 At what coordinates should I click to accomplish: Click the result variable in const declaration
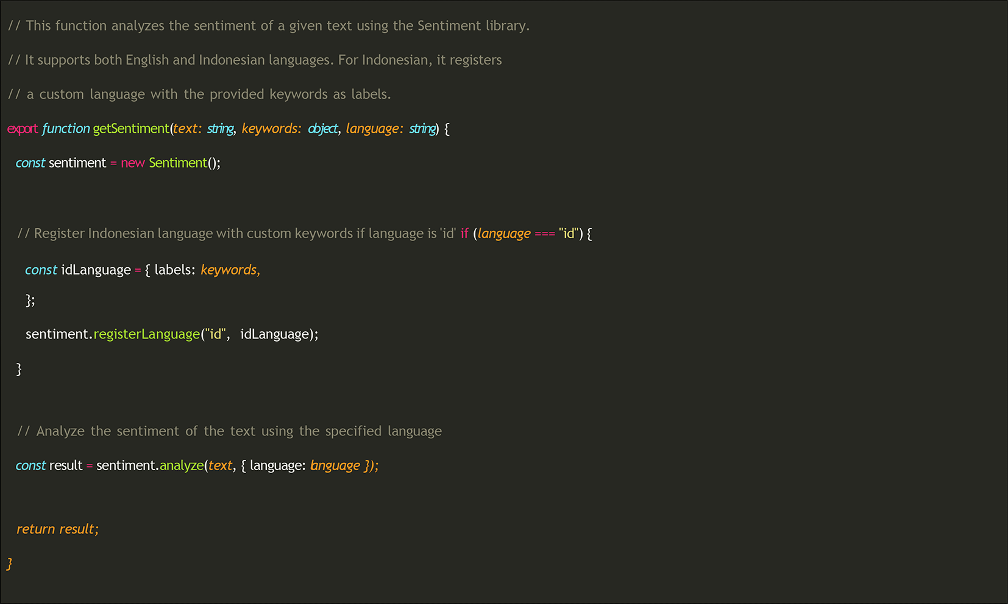pos(66,466)
